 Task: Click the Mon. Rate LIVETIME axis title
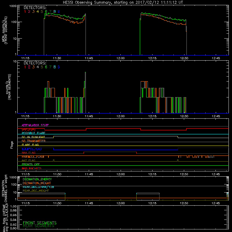coord(6,217)
